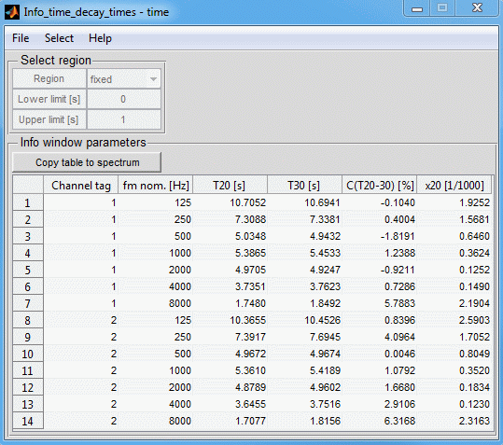This screenshot has height=445, width=503.
Task: Click Copy table to spectrum button
Action: pyautogui.click(x=87, y=162)
